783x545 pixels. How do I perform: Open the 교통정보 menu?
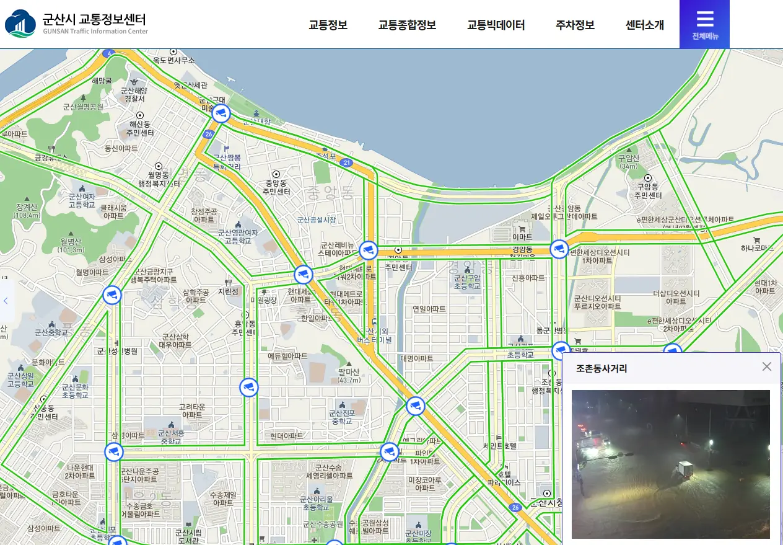pyautogui.click(x=328, y=25)
